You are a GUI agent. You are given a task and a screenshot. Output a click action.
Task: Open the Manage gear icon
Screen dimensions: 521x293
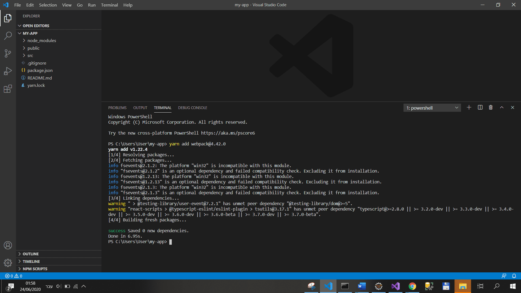pyautogui.click(x=8, y=263)
